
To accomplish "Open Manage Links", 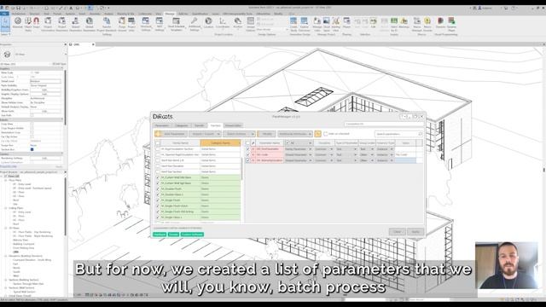I will coord(317,24).
